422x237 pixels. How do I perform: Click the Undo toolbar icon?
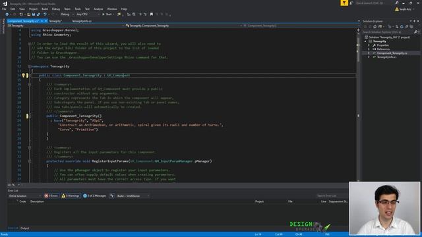coord(45,14)
